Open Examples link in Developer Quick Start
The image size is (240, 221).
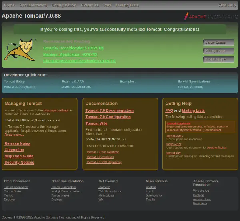(x=127, y=82)
